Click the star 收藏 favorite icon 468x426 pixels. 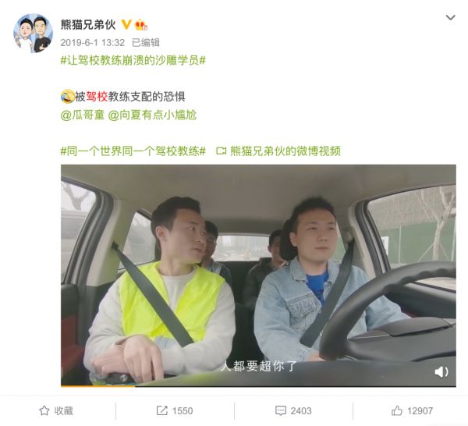[44, 410]
